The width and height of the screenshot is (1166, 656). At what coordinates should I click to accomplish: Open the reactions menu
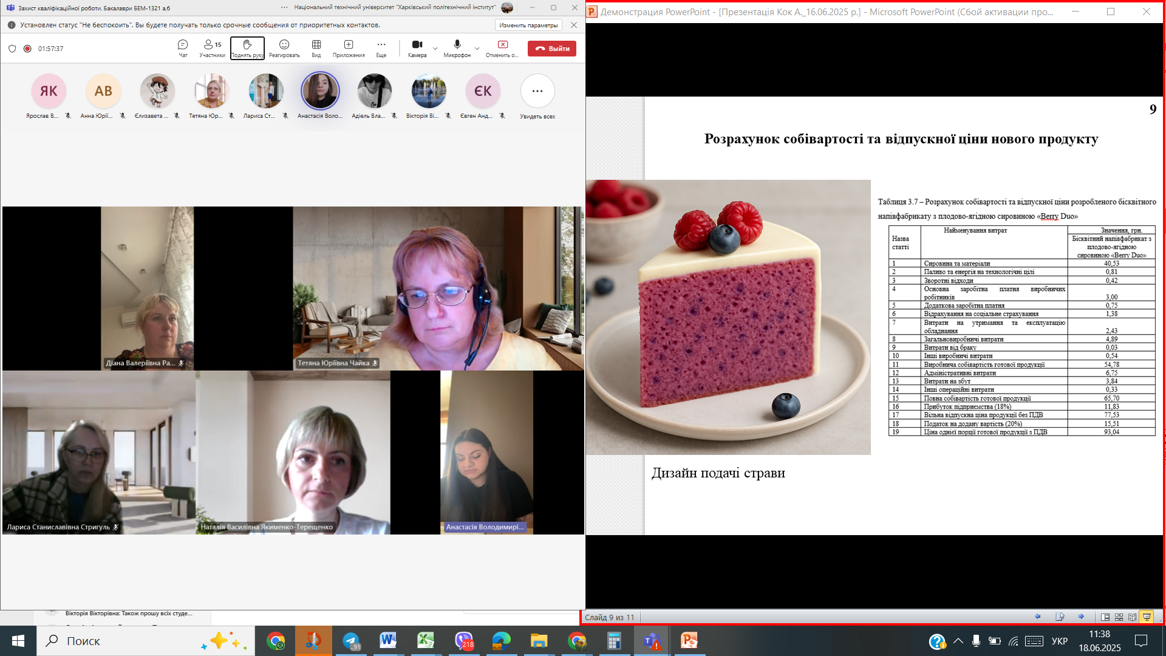click(x=284, y=48)
